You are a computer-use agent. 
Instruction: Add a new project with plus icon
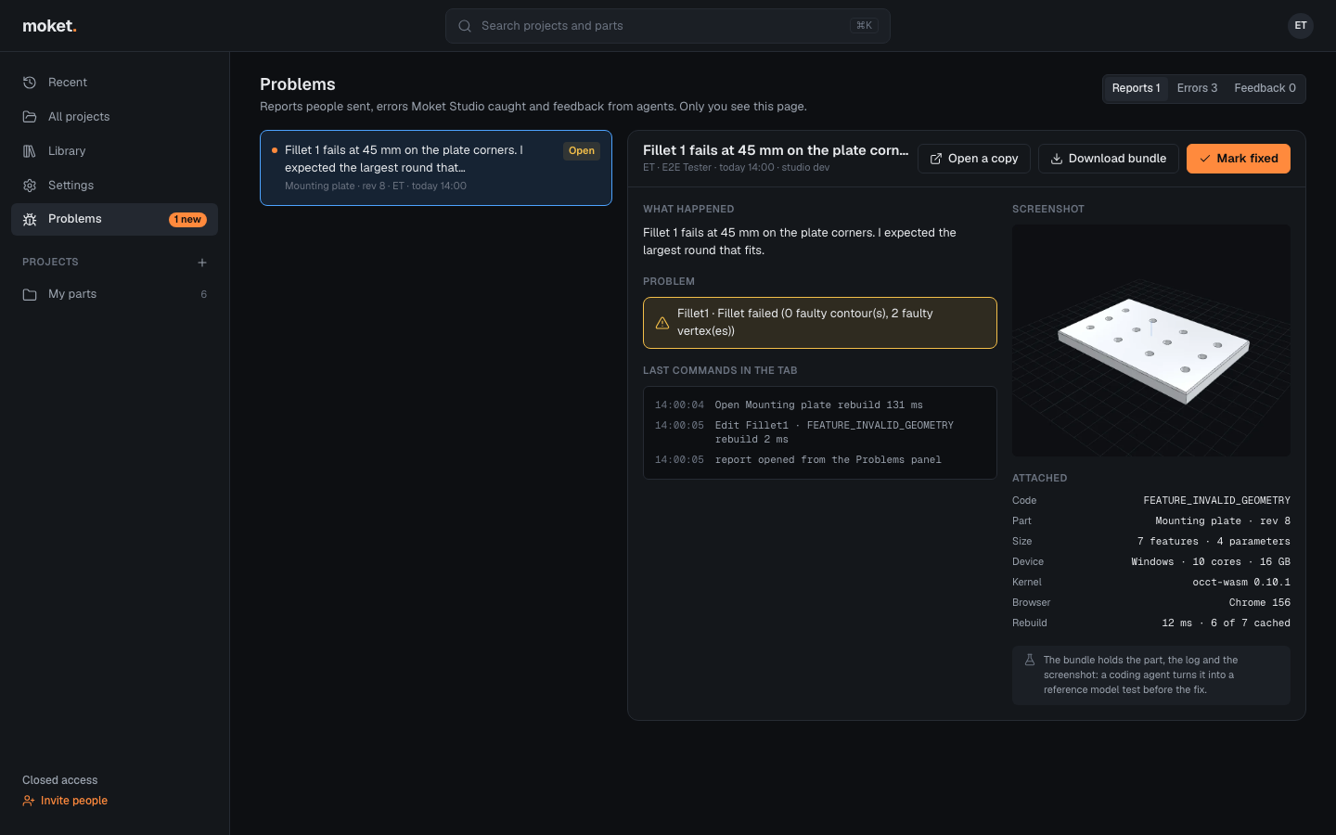pos(202,263)
